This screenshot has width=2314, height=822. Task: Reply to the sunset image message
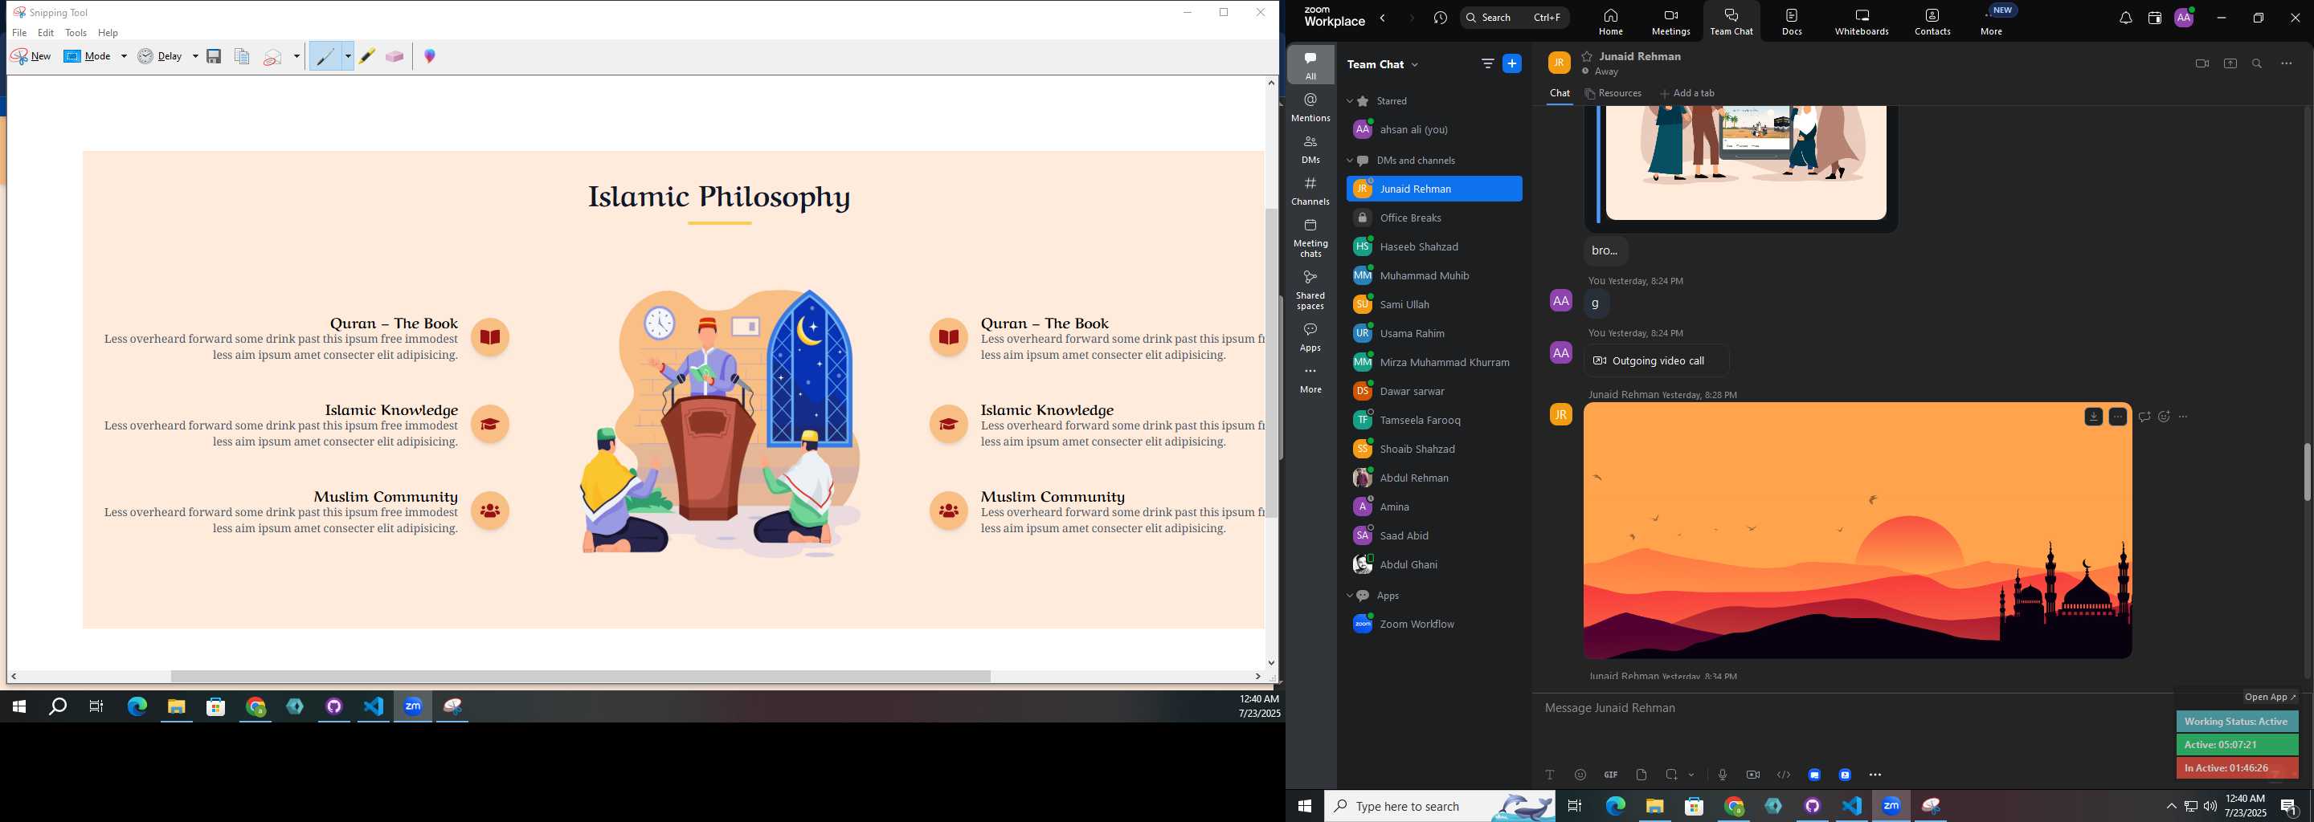coord(2144,417)
